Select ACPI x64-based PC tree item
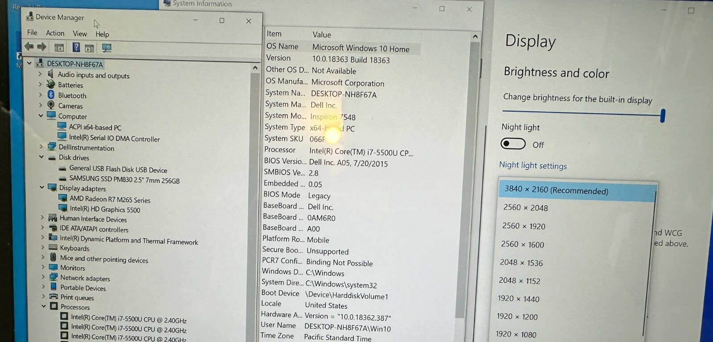Viewport: 713px width, 342px height. click(x=94, y=127)
